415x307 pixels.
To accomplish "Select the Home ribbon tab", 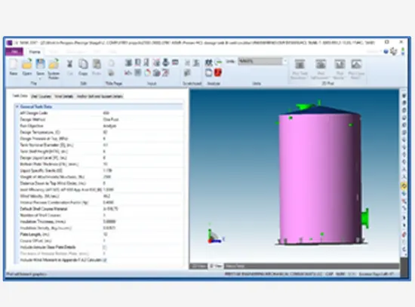I will point(35,52).
